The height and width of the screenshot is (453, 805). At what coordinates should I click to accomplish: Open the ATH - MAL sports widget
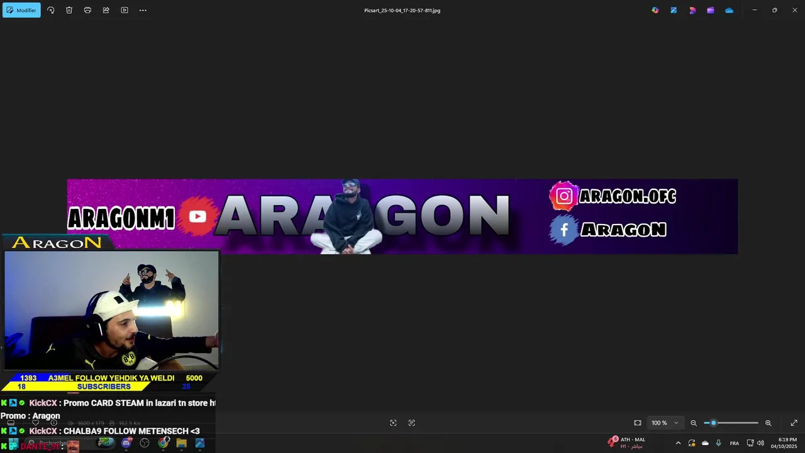coord(626,443)
